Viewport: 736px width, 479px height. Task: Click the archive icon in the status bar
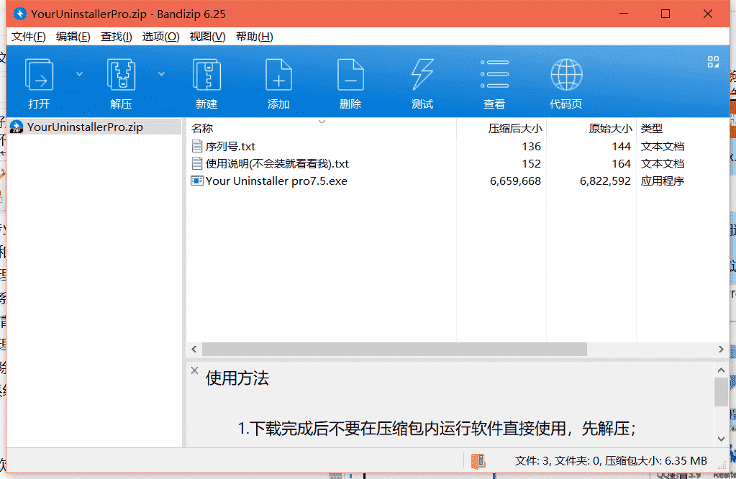click(x=478, y=461)
